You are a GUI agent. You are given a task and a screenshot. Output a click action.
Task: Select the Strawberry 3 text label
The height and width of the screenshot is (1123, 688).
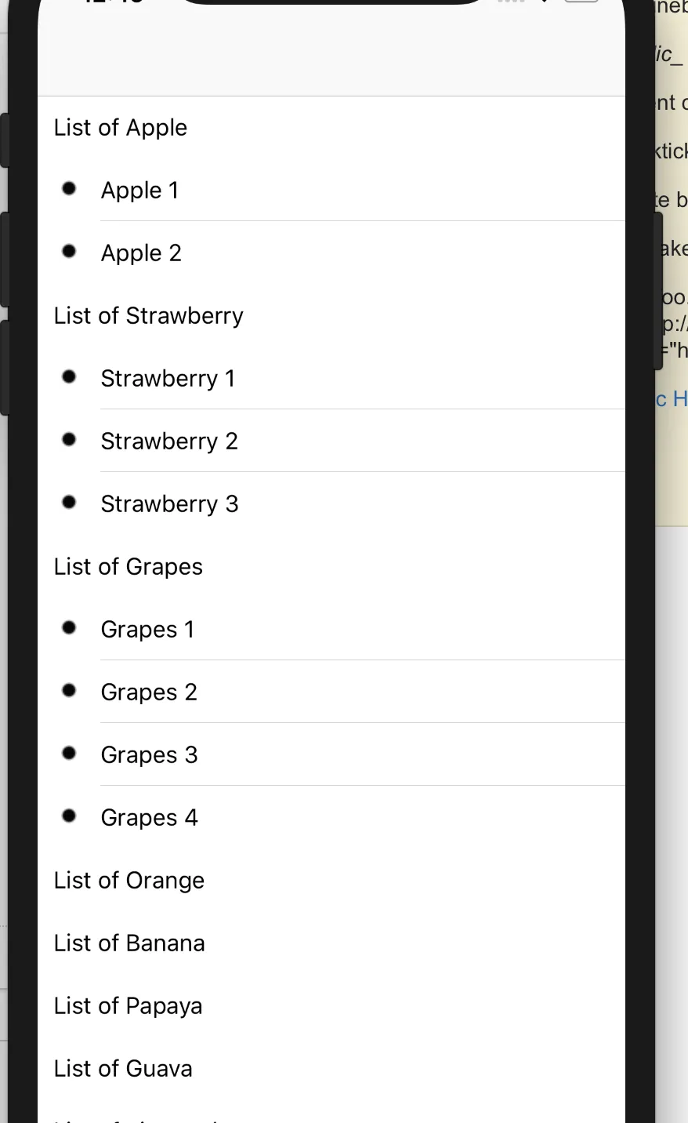click(169, 504)
